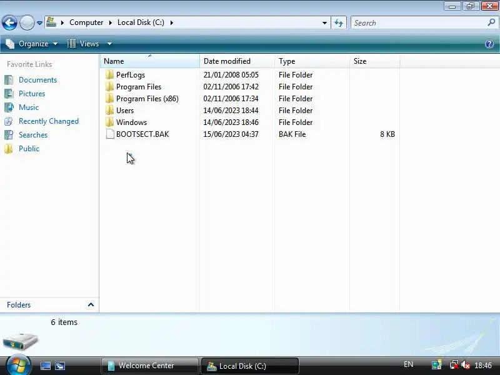The width and height of the screenshot is (500, 375).
Task: Open the Views dropdown arrow
Action: (109, 44)
